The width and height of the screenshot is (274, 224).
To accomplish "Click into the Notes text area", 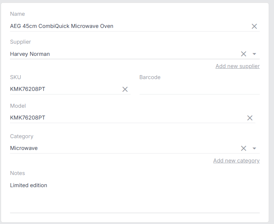I will (x=135, y=196).
